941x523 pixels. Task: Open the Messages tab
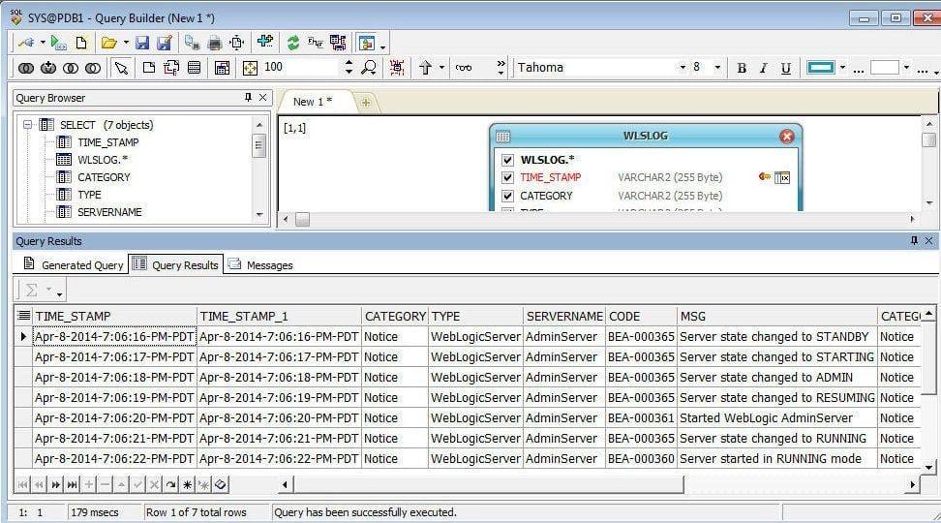(260, 264)
